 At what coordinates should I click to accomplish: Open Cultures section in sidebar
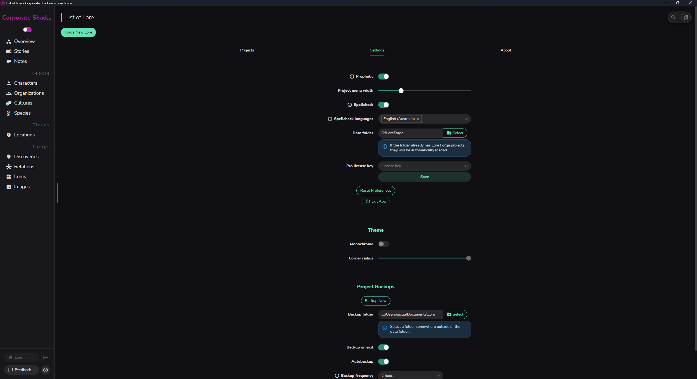pos(23,103)
